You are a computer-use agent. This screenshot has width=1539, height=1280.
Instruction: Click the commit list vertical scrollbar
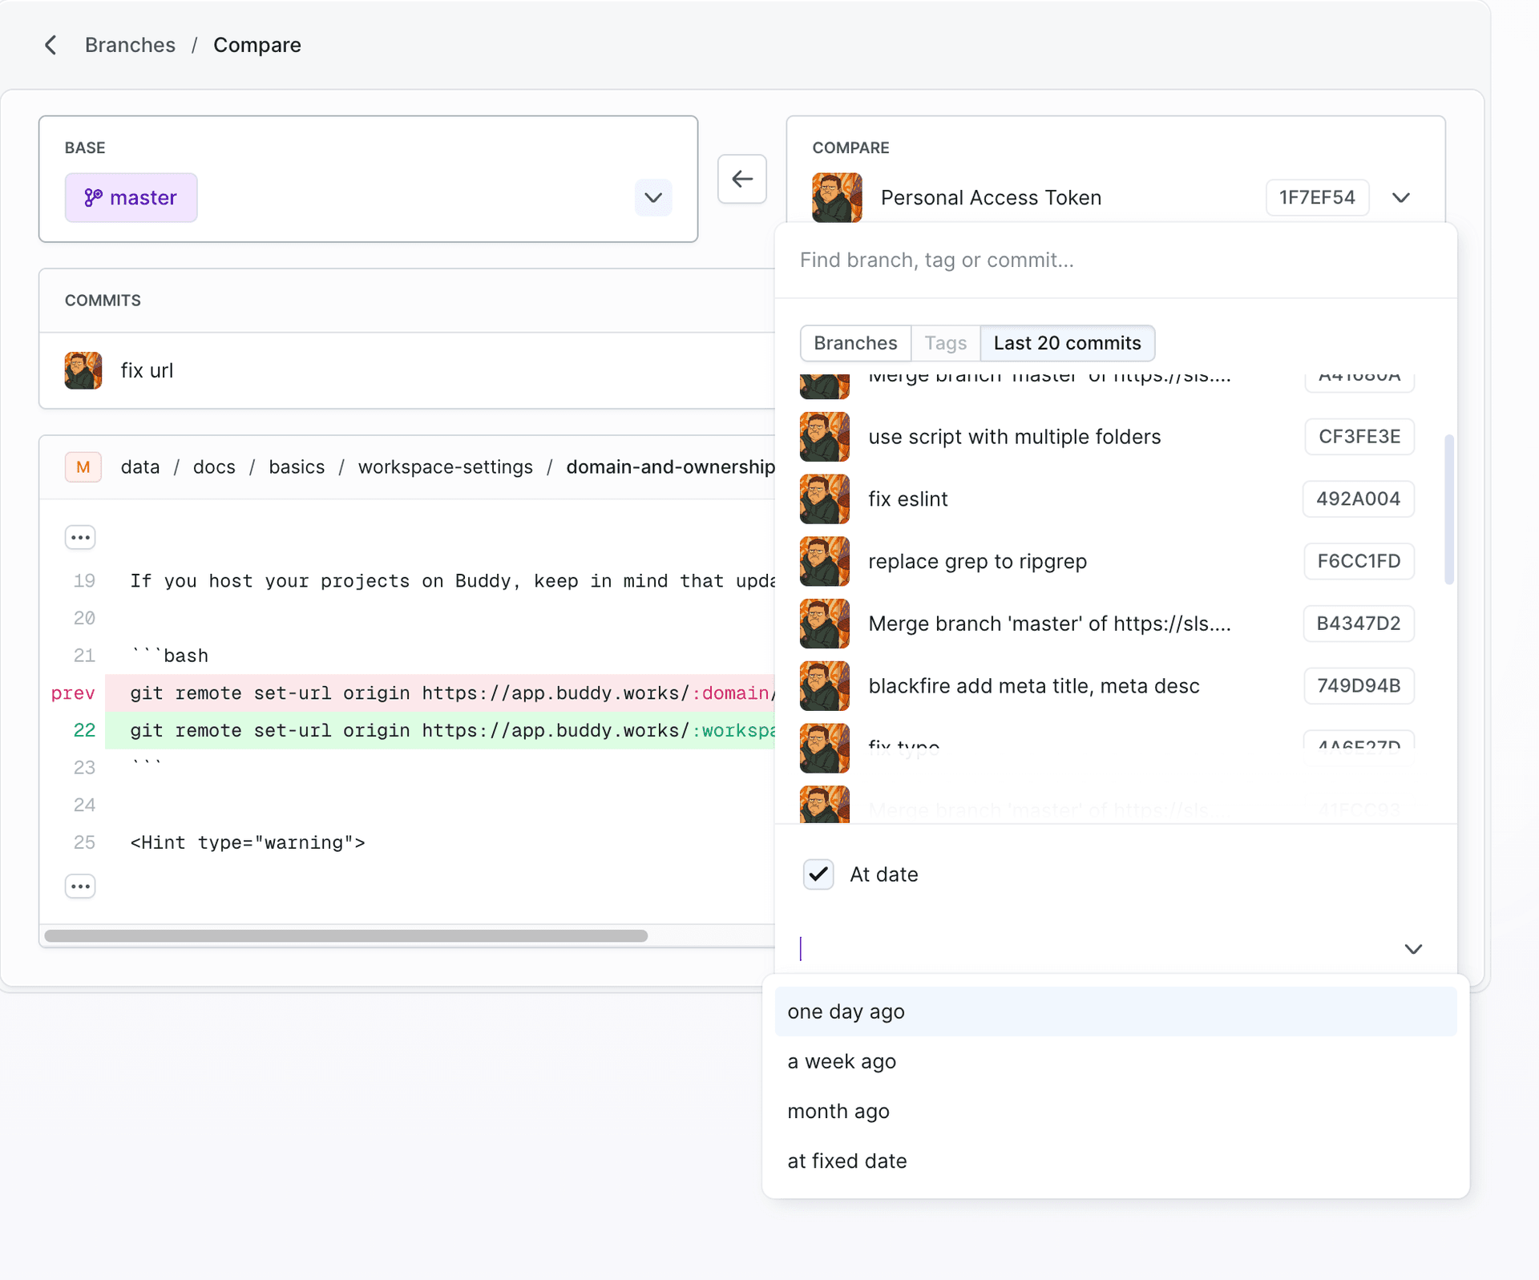[1449, 510]
